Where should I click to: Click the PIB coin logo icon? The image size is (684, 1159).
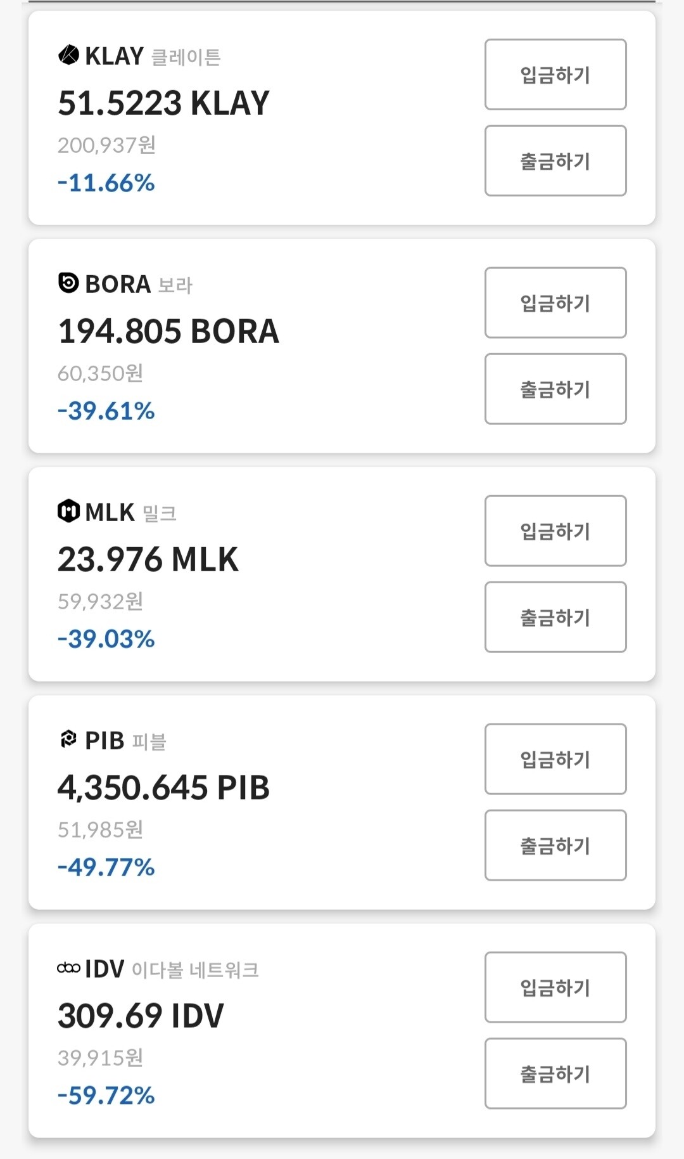(x=68, y=739)
